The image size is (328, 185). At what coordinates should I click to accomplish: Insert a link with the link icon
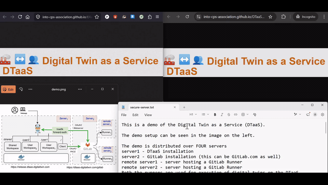point(235,114)
